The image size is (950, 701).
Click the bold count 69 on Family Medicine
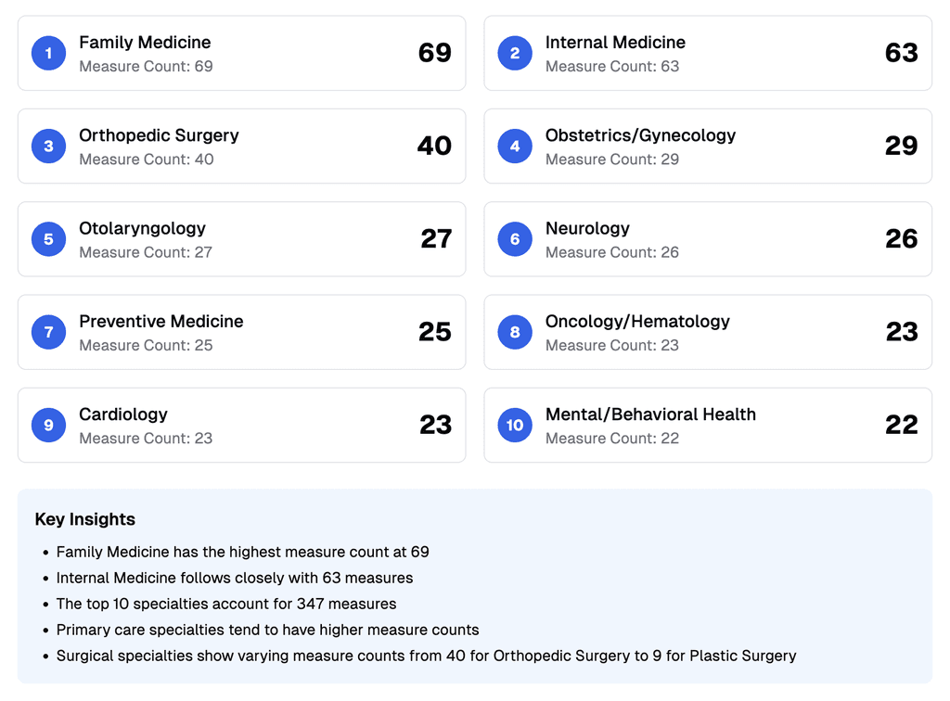(x=434, y=53)
